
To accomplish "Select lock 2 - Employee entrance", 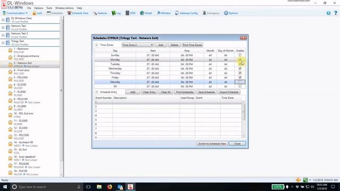I will 27,56.
